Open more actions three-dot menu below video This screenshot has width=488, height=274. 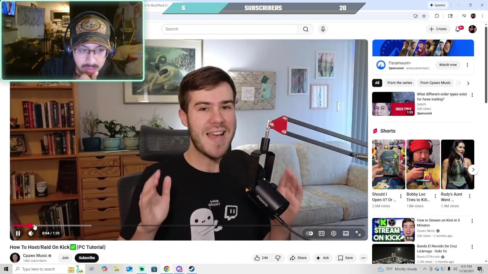[x=363, y=258]
